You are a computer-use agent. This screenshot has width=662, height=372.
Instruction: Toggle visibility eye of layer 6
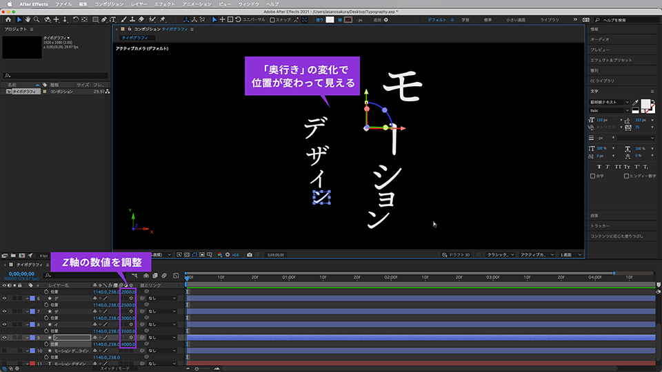click(4, 298)
